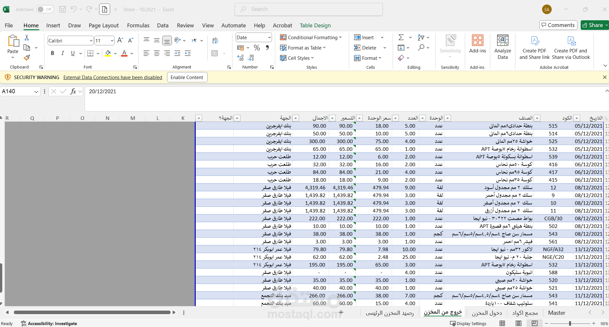The height and width of the screenshot is (327, 609).
Task: Open the Name Box dropdown arrow
Action: pos(36,92)
